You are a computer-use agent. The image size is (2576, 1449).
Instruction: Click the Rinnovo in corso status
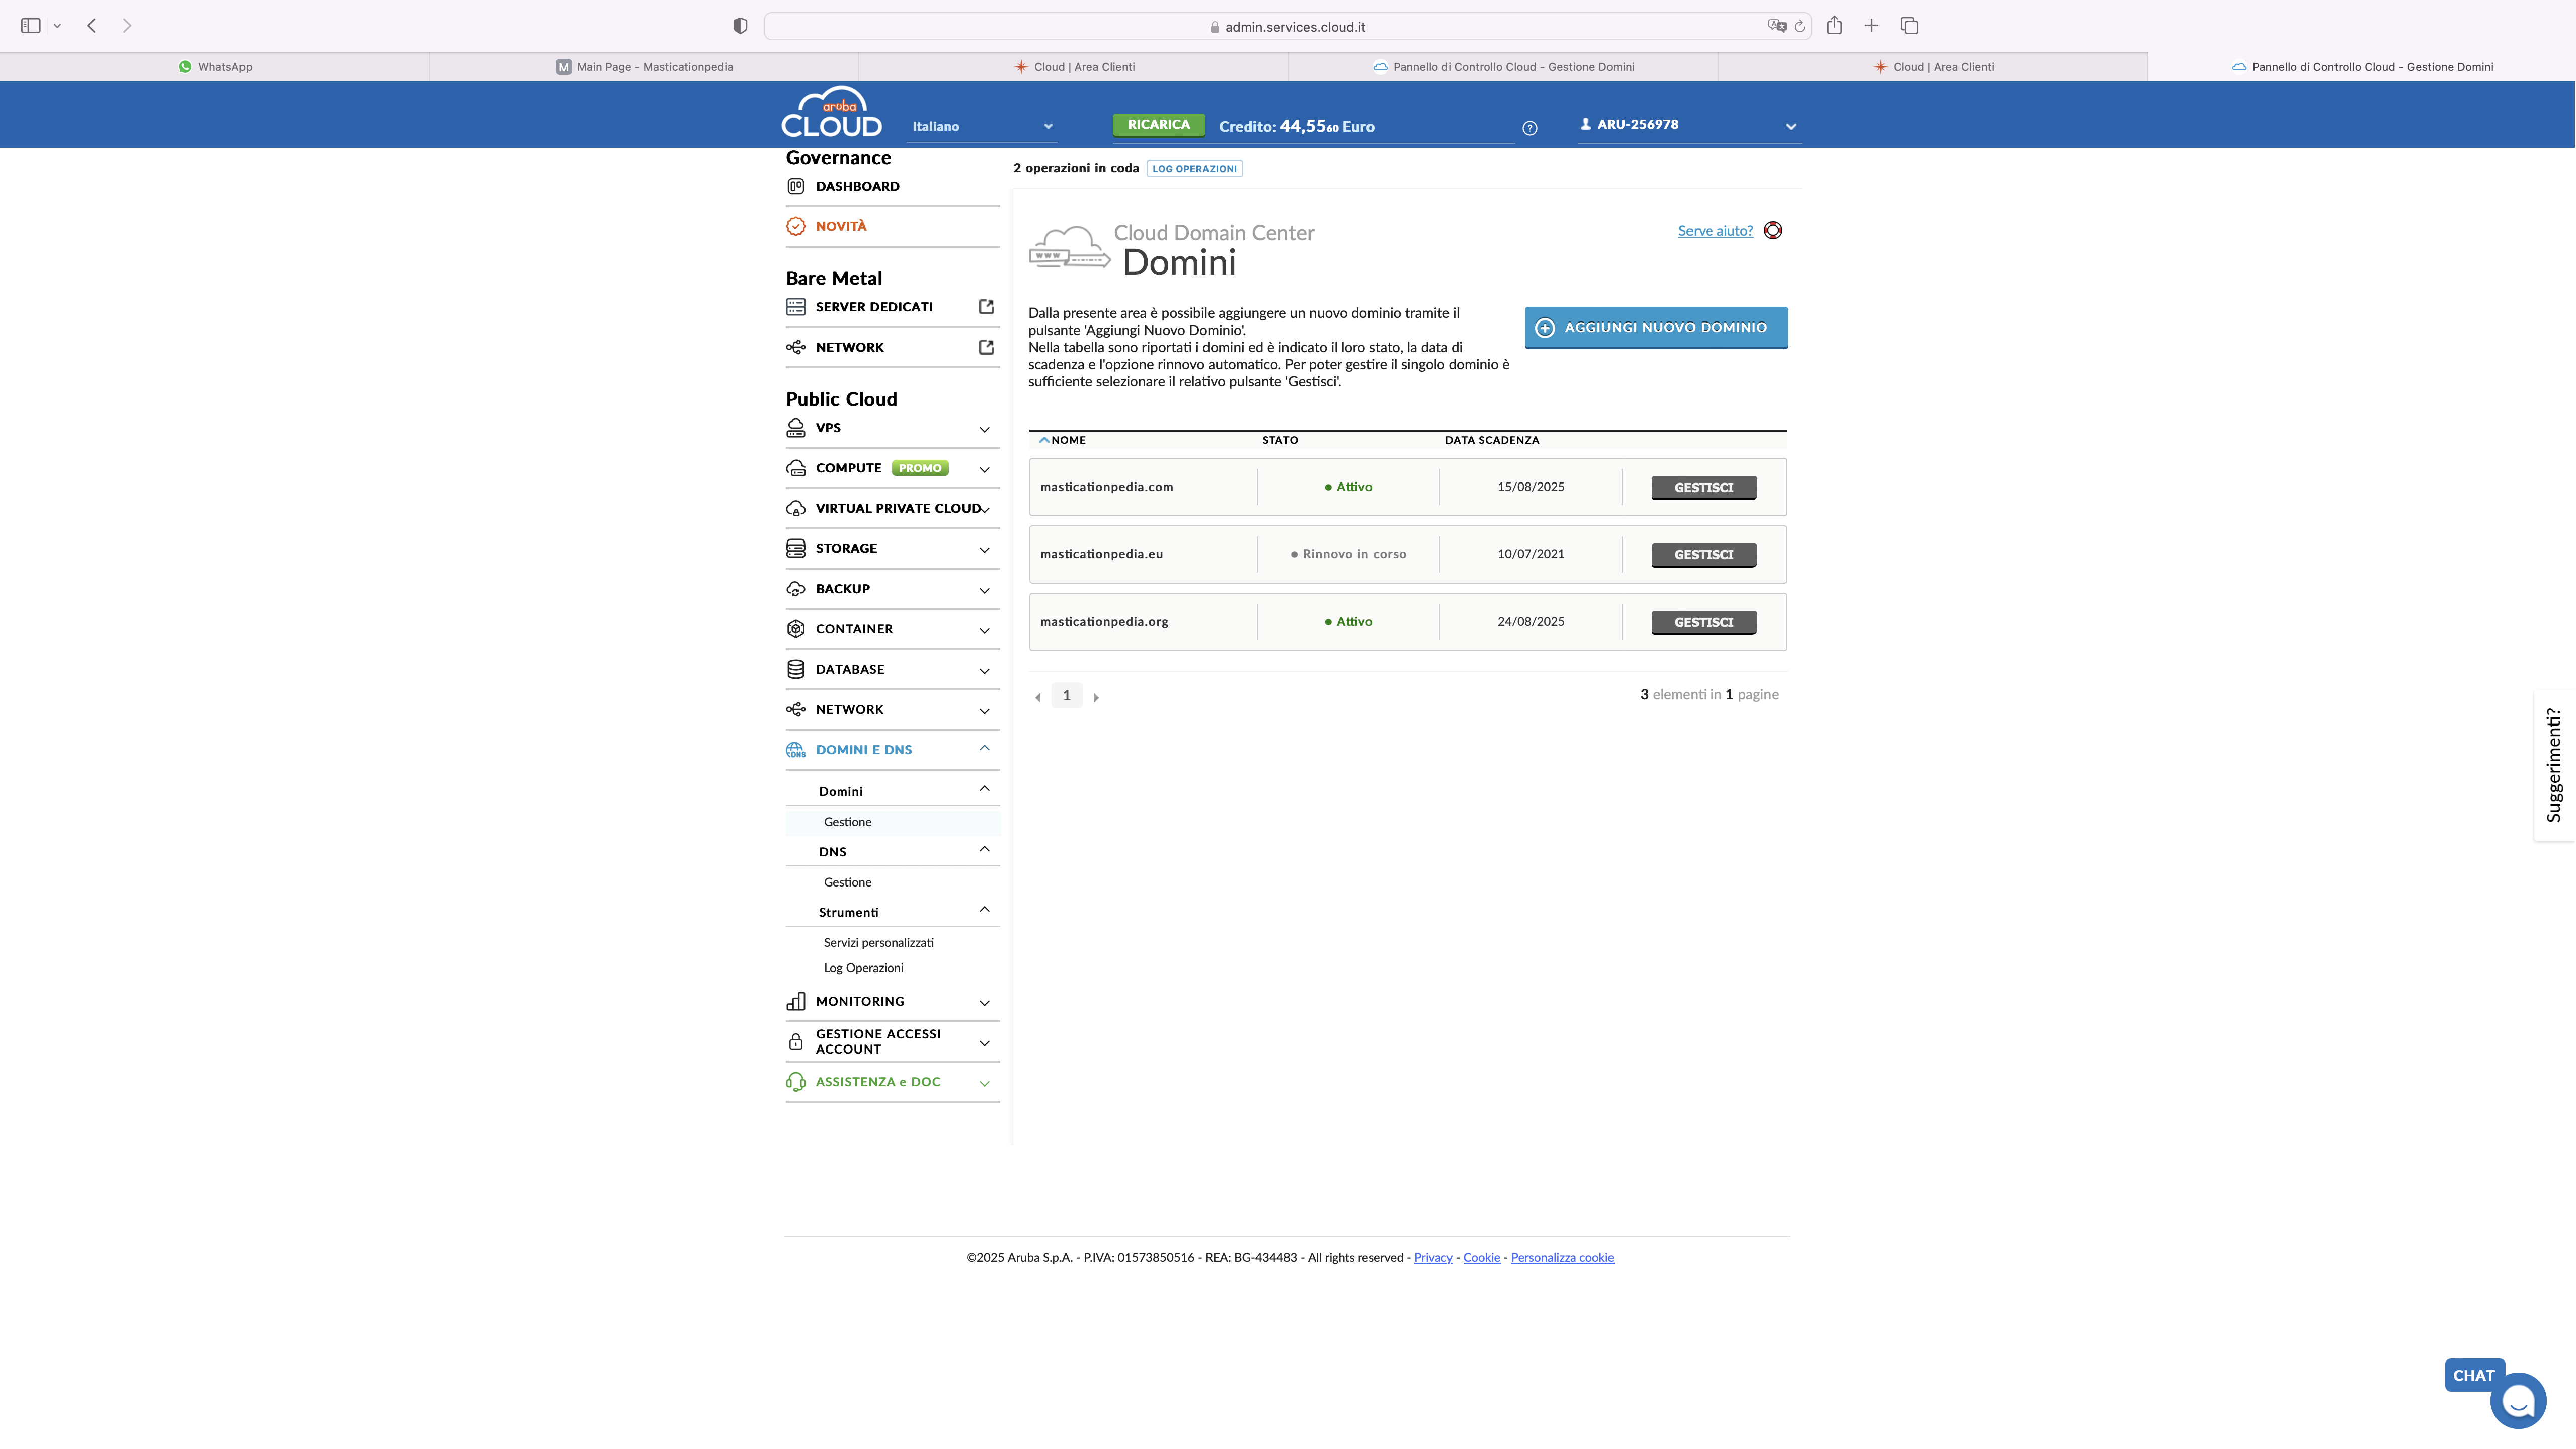[x=1348, y=554]
